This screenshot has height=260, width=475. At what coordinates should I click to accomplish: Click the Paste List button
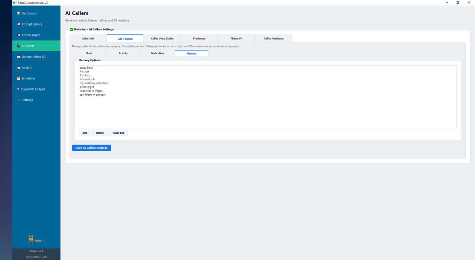pos(118,133)
